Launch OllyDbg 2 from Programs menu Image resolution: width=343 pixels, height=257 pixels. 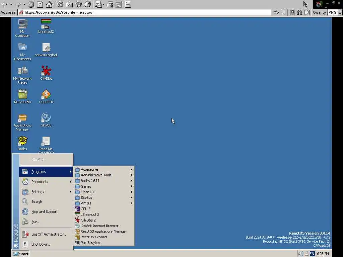tap(104, 220)
